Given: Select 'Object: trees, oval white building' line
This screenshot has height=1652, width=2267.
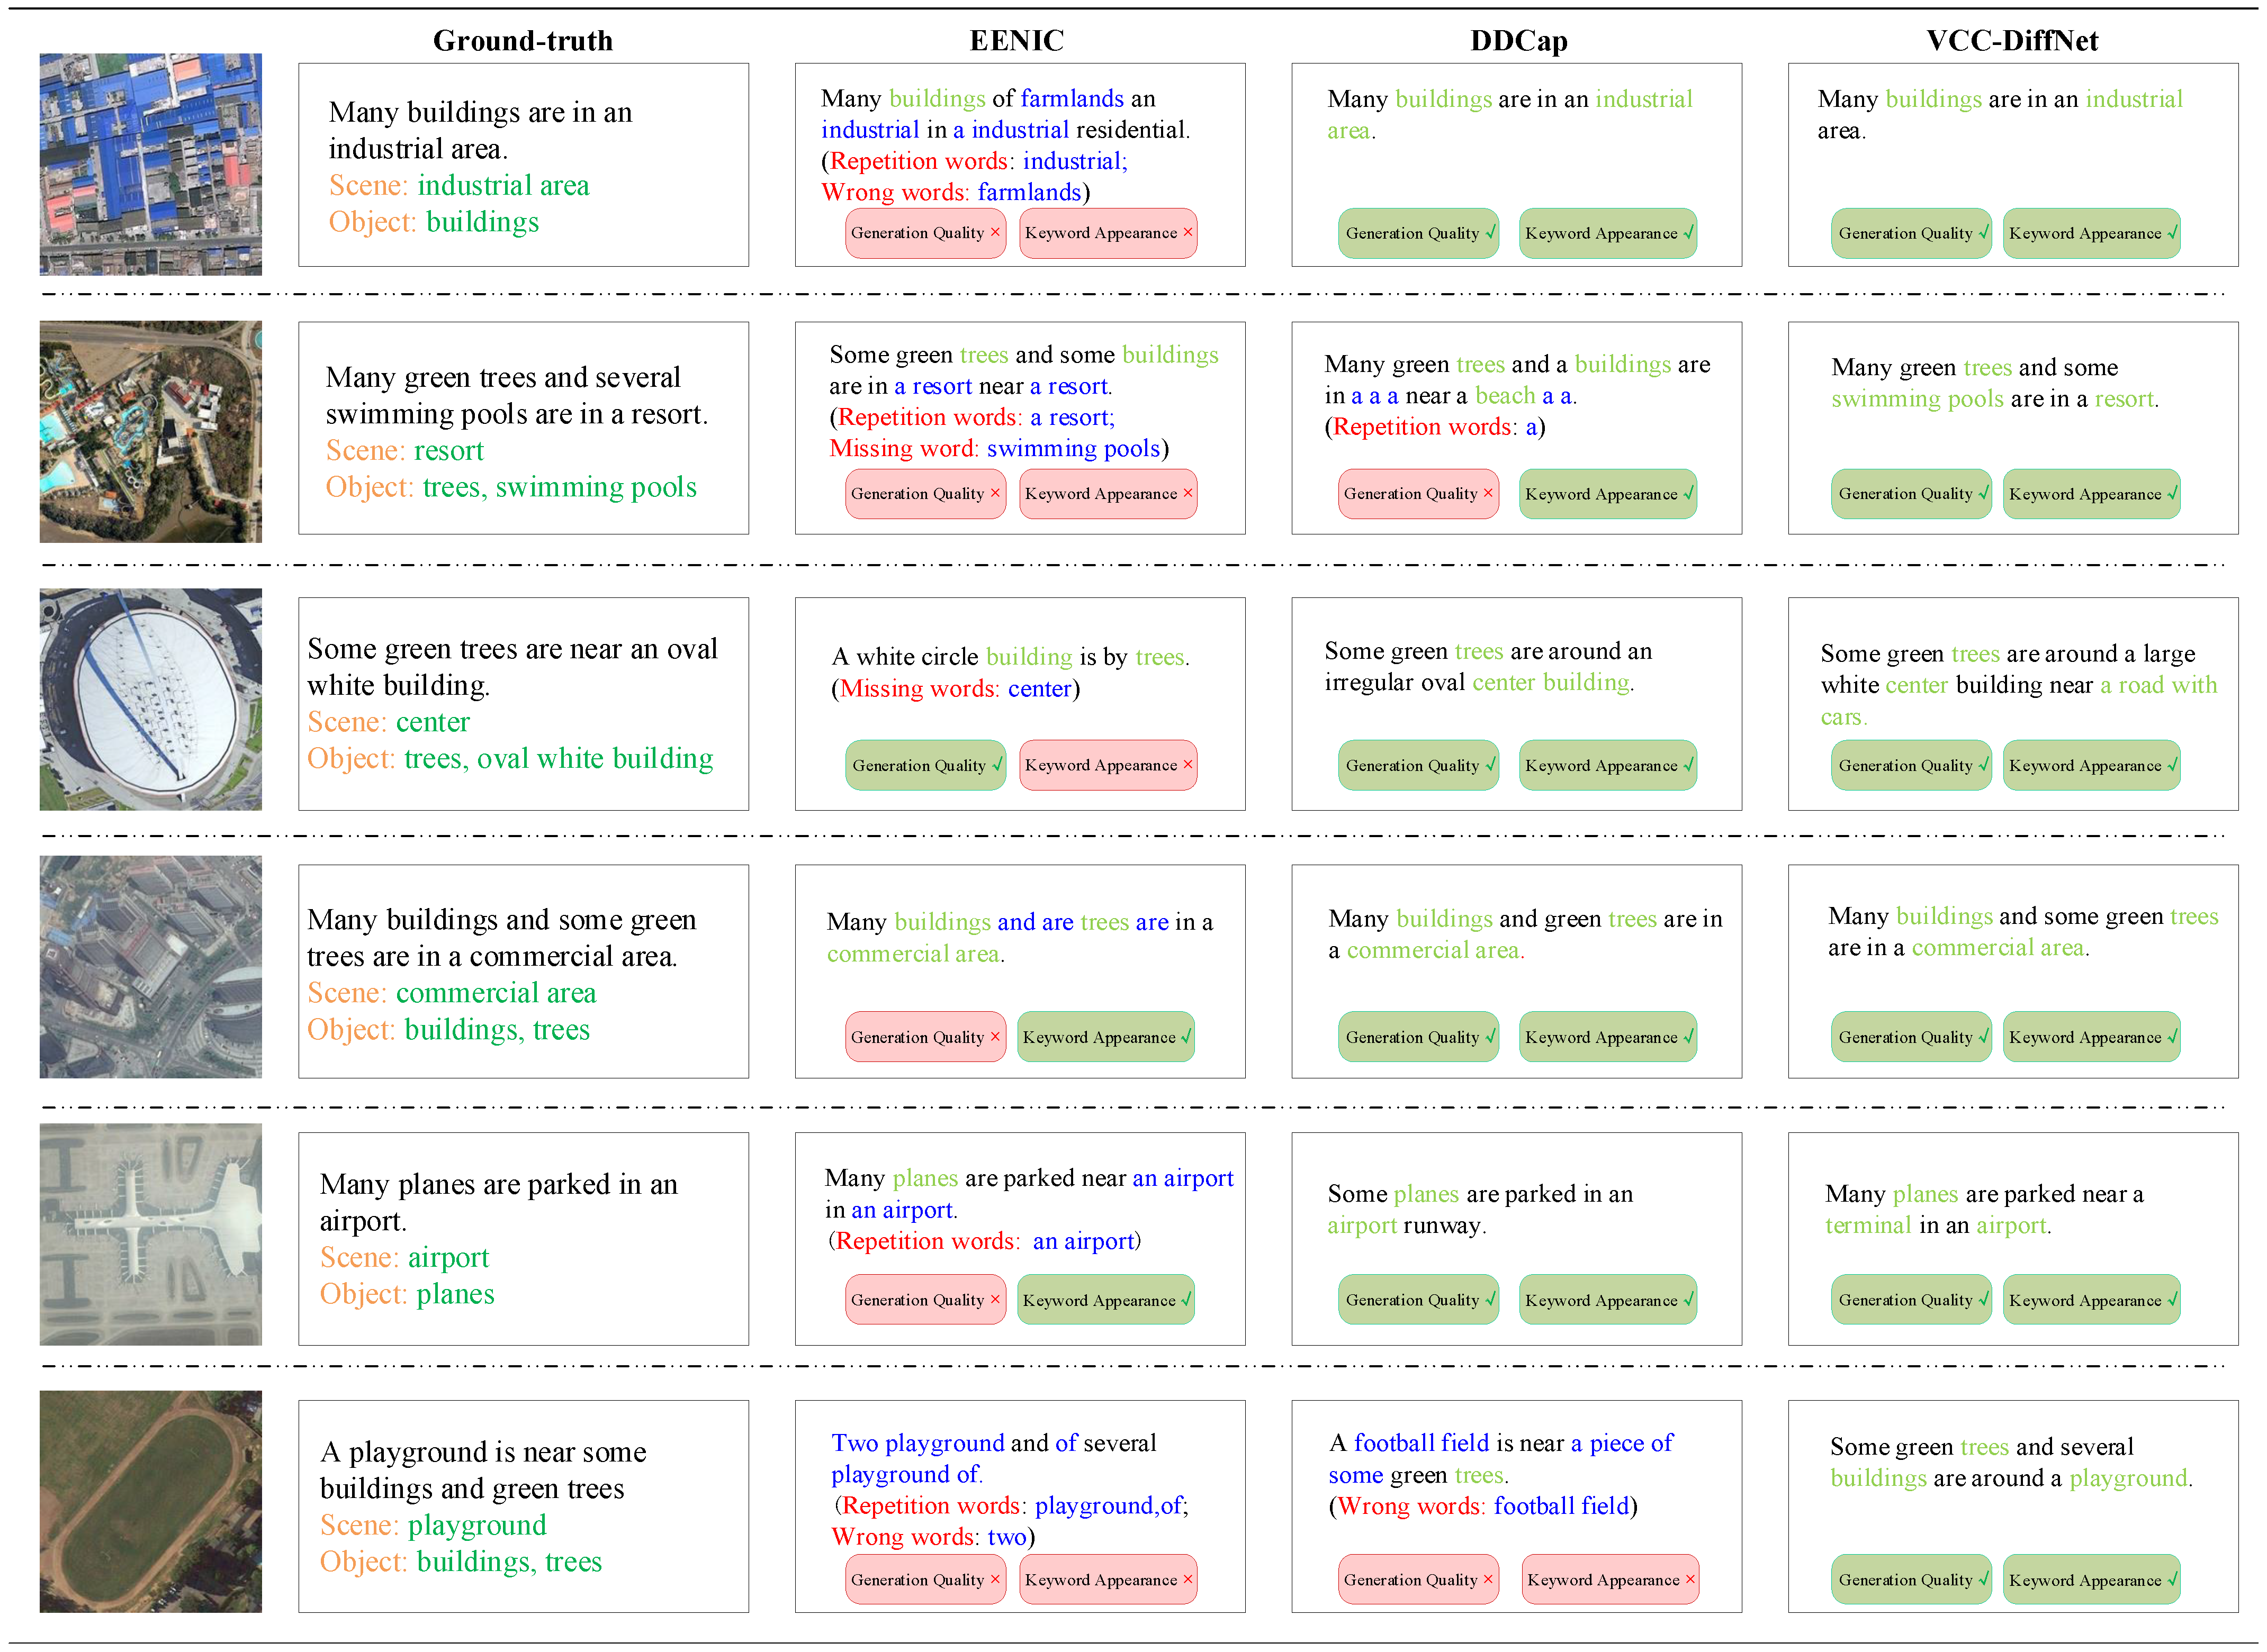Looking at the screenshot, I should (x=510, y=759).
